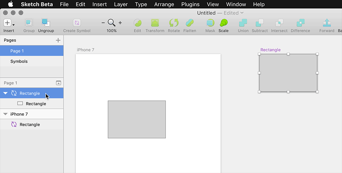Click the 100% zoom level label

(x=111, y=31)
